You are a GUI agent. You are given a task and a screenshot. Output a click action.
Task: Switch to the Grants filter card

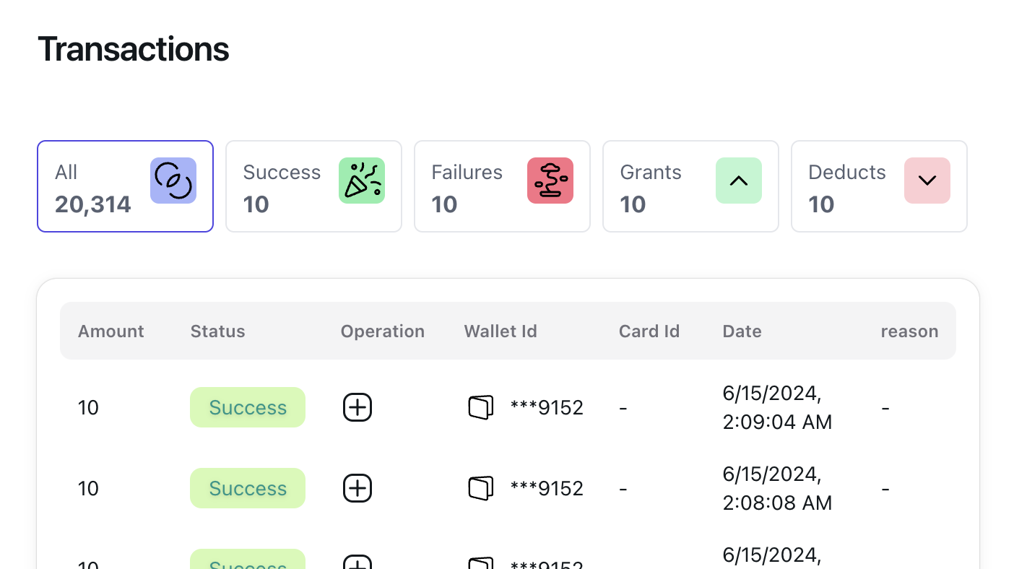(690, 186)
